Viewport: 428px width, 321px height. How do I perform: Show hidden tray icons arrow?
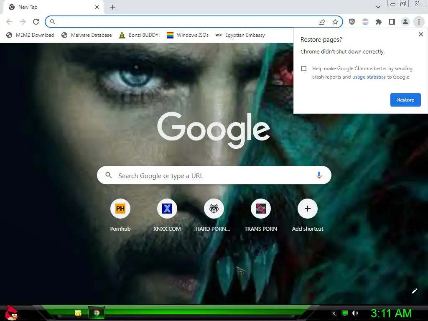point(334,313)
